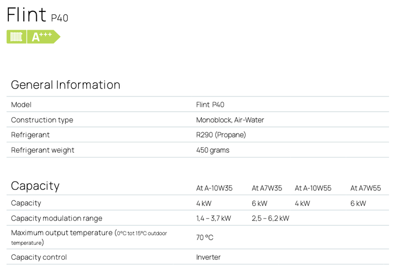
Task: Select the 1,4 – 3,7 kW modulation range
Action: click(x=213, y=219)
